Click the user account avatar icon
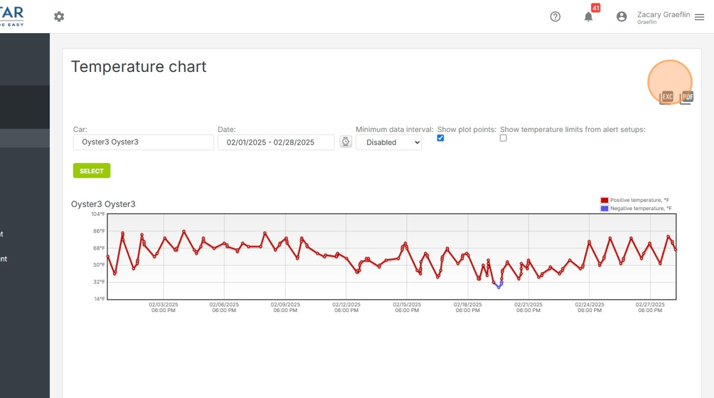The image size is (714, 398). (622, 17)
